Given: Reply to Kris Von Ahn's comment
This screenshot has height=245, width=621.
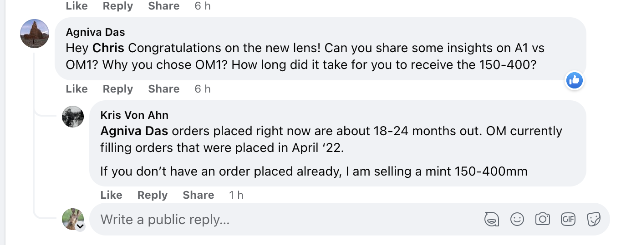Looking at the screenshot, I should coord(152,195).
